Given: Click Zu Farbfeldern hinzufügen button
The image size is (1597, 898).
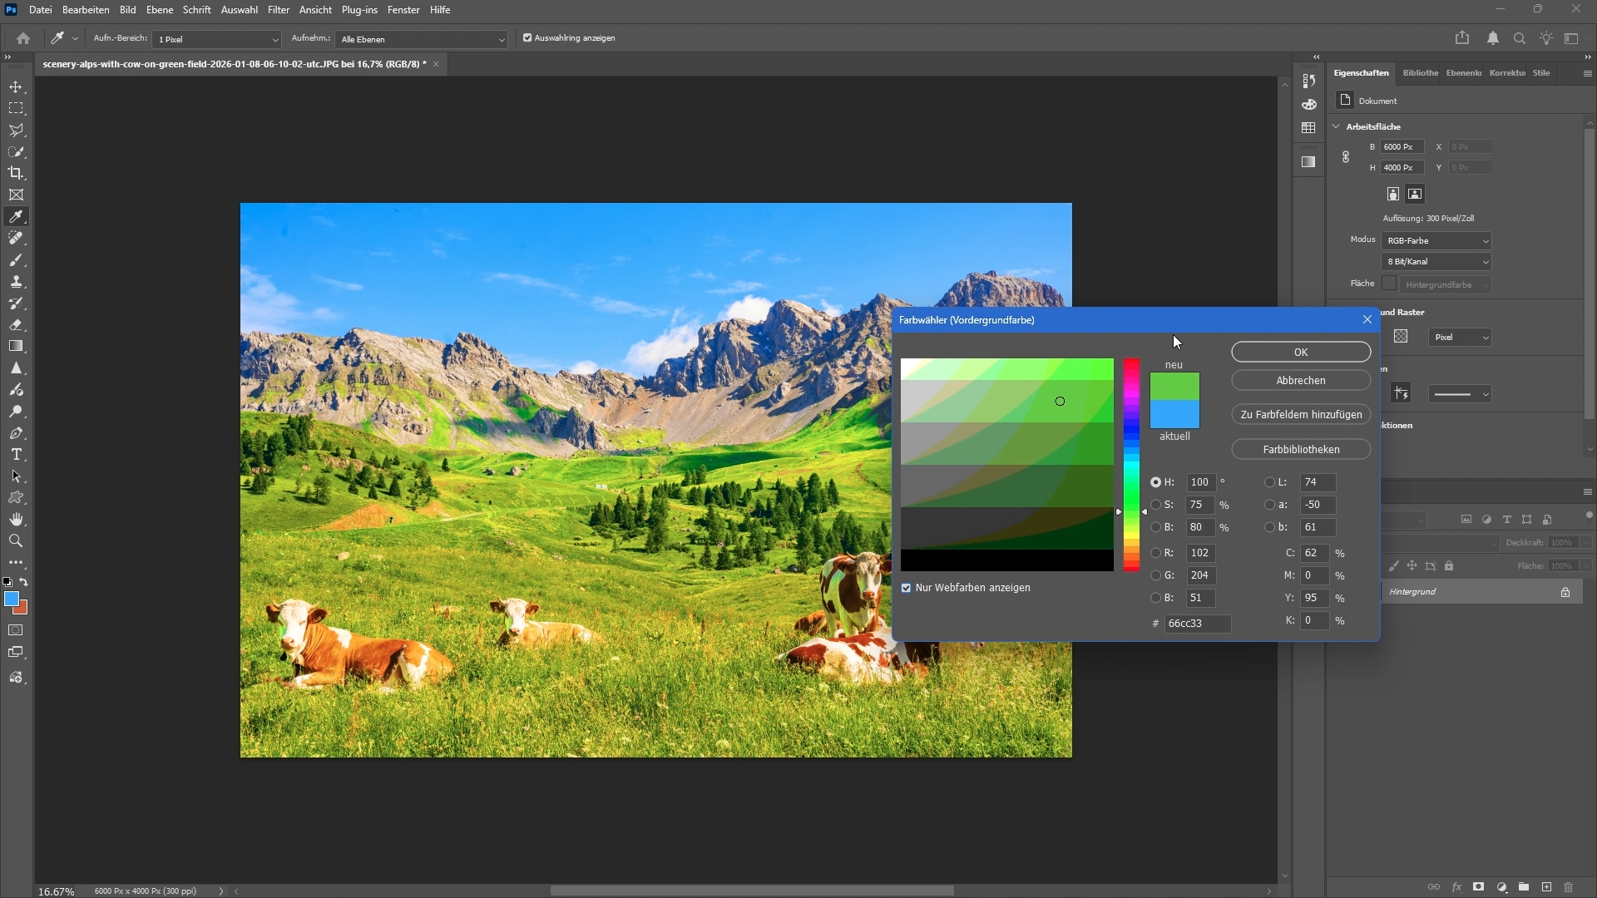Looking at the screenshot, I should click(1300, 414).
